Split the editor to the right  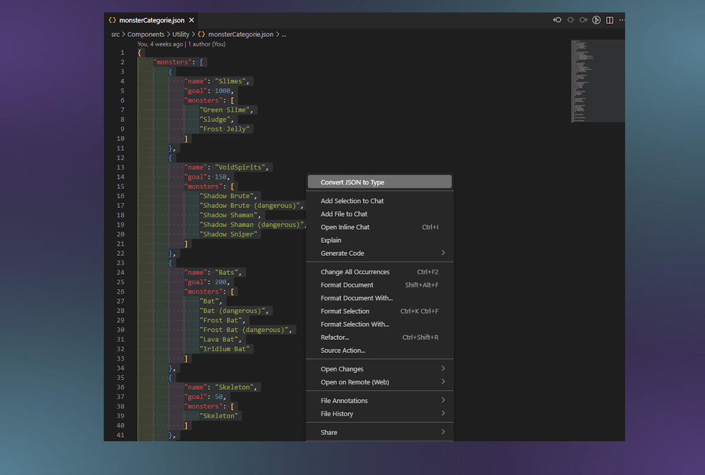(609, 20)
